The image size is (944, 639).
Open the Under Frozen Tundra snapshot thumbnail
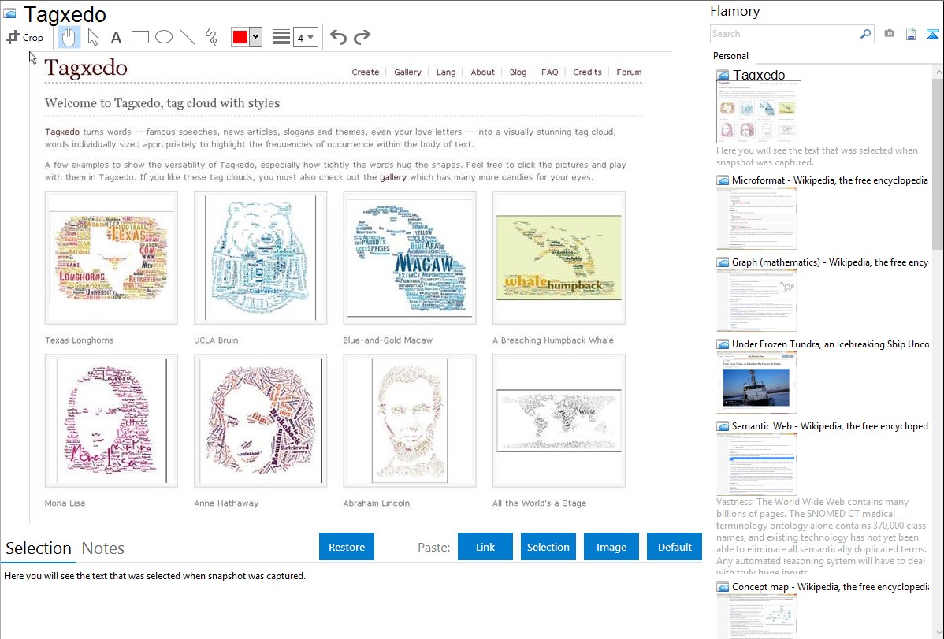[756, 382]
